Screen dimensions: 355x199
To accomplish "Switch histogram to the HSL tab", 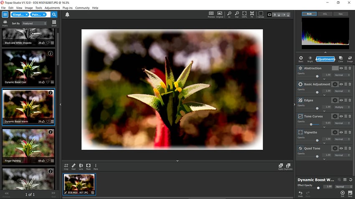I will coord(325,14).
